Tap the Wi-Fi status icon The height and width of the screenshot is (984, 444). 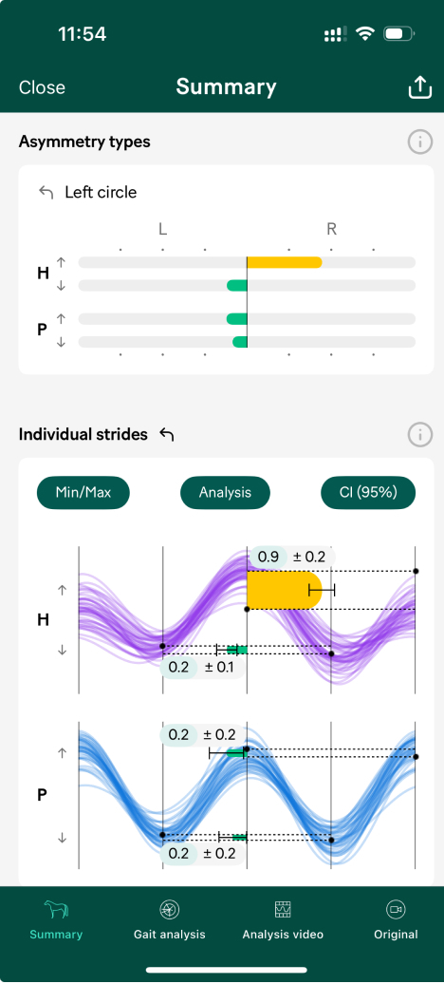(x=364, y=34)
